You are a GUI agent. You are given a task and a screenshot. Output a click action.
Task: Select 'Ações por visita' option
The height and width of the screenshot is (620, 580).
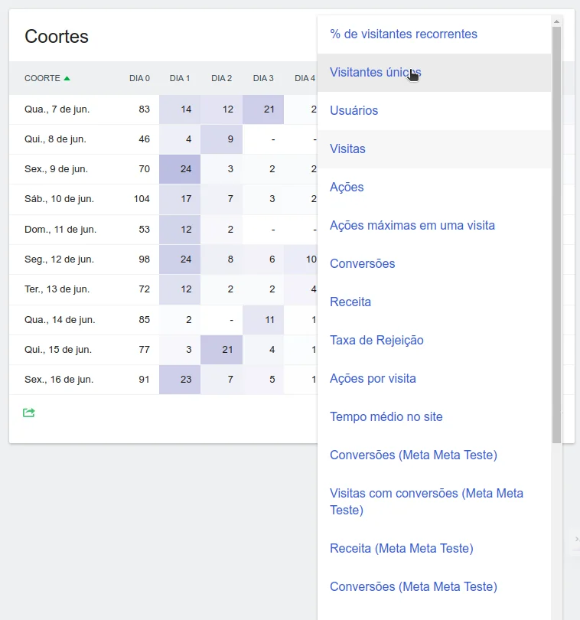pos(373,379)
